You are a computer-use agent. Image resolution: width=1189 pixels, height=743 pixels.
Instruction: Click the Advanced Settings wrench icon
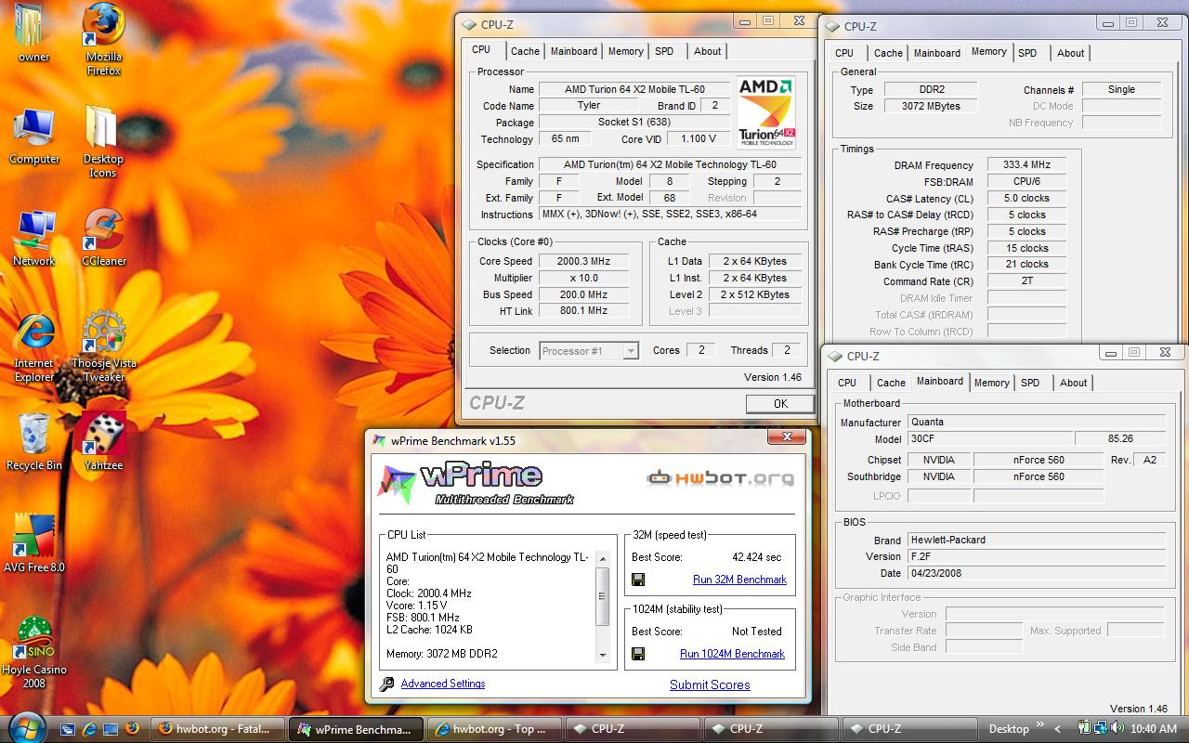tap(386, 684)
